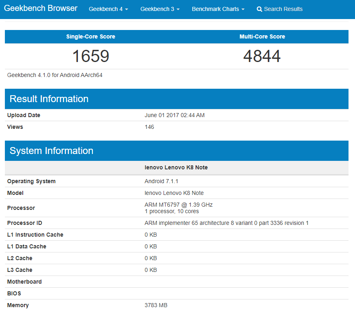Select the L1 Data Cache 0 KB value
The height and width of the screenshot is (312, 355).
(x=151, y=246)
